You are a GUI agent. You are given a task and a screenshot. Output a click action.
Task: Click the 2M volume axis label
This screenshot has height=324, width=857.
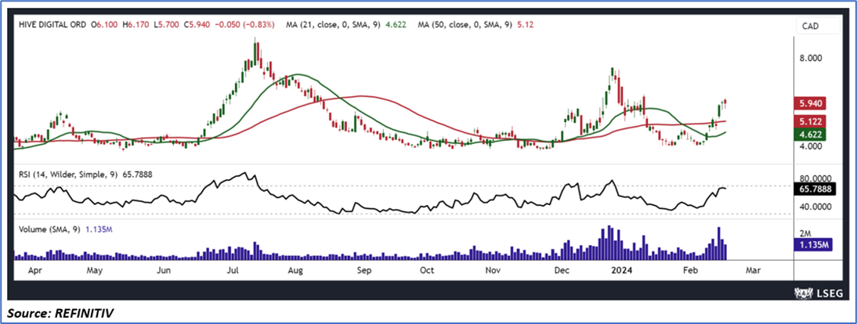tap(805, 232)
